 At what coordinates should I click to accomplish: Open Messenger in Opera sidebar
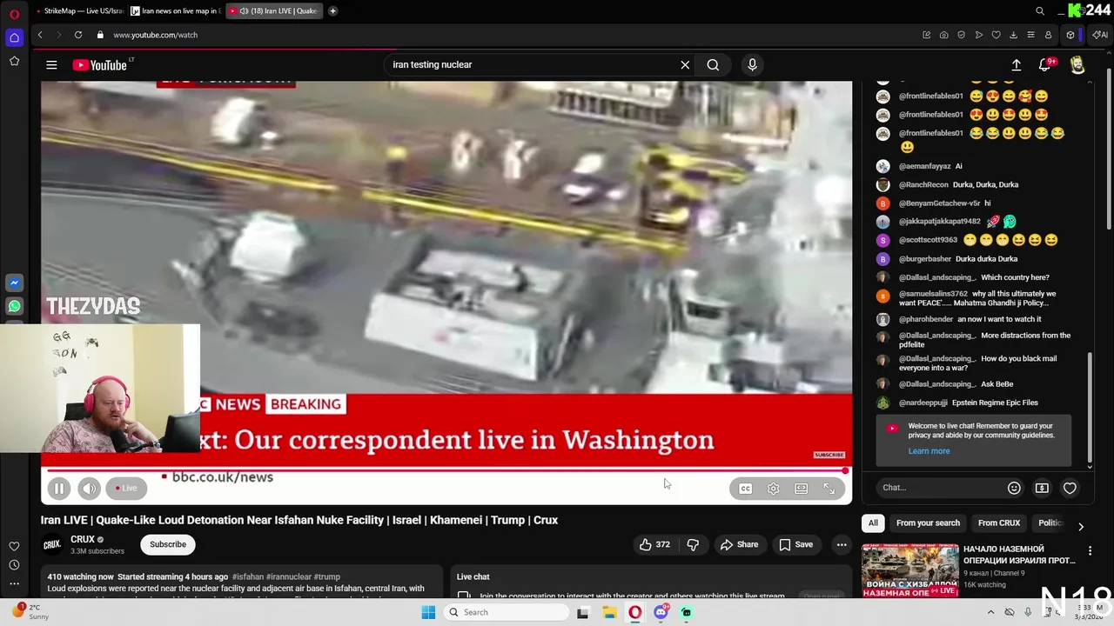click(x=14, y=283)
